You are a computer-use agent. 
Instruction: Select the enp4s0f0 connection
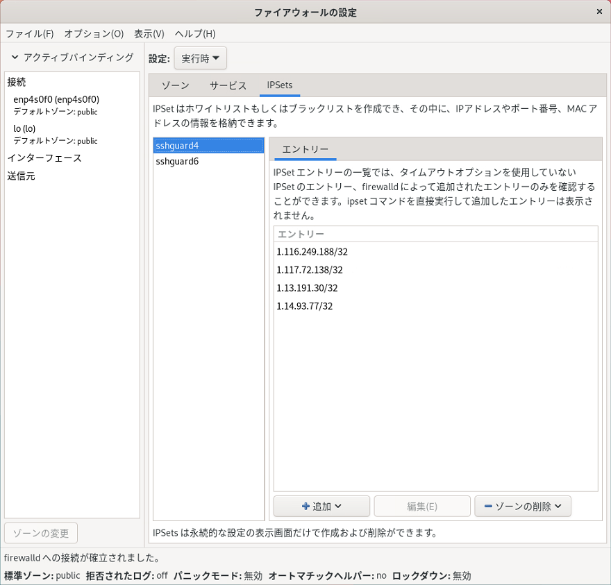(x=56, y=100)
